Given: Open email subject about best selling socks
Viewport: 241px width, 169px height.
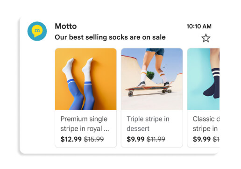Looking at the screenshot, I should (x=110, y=37).
